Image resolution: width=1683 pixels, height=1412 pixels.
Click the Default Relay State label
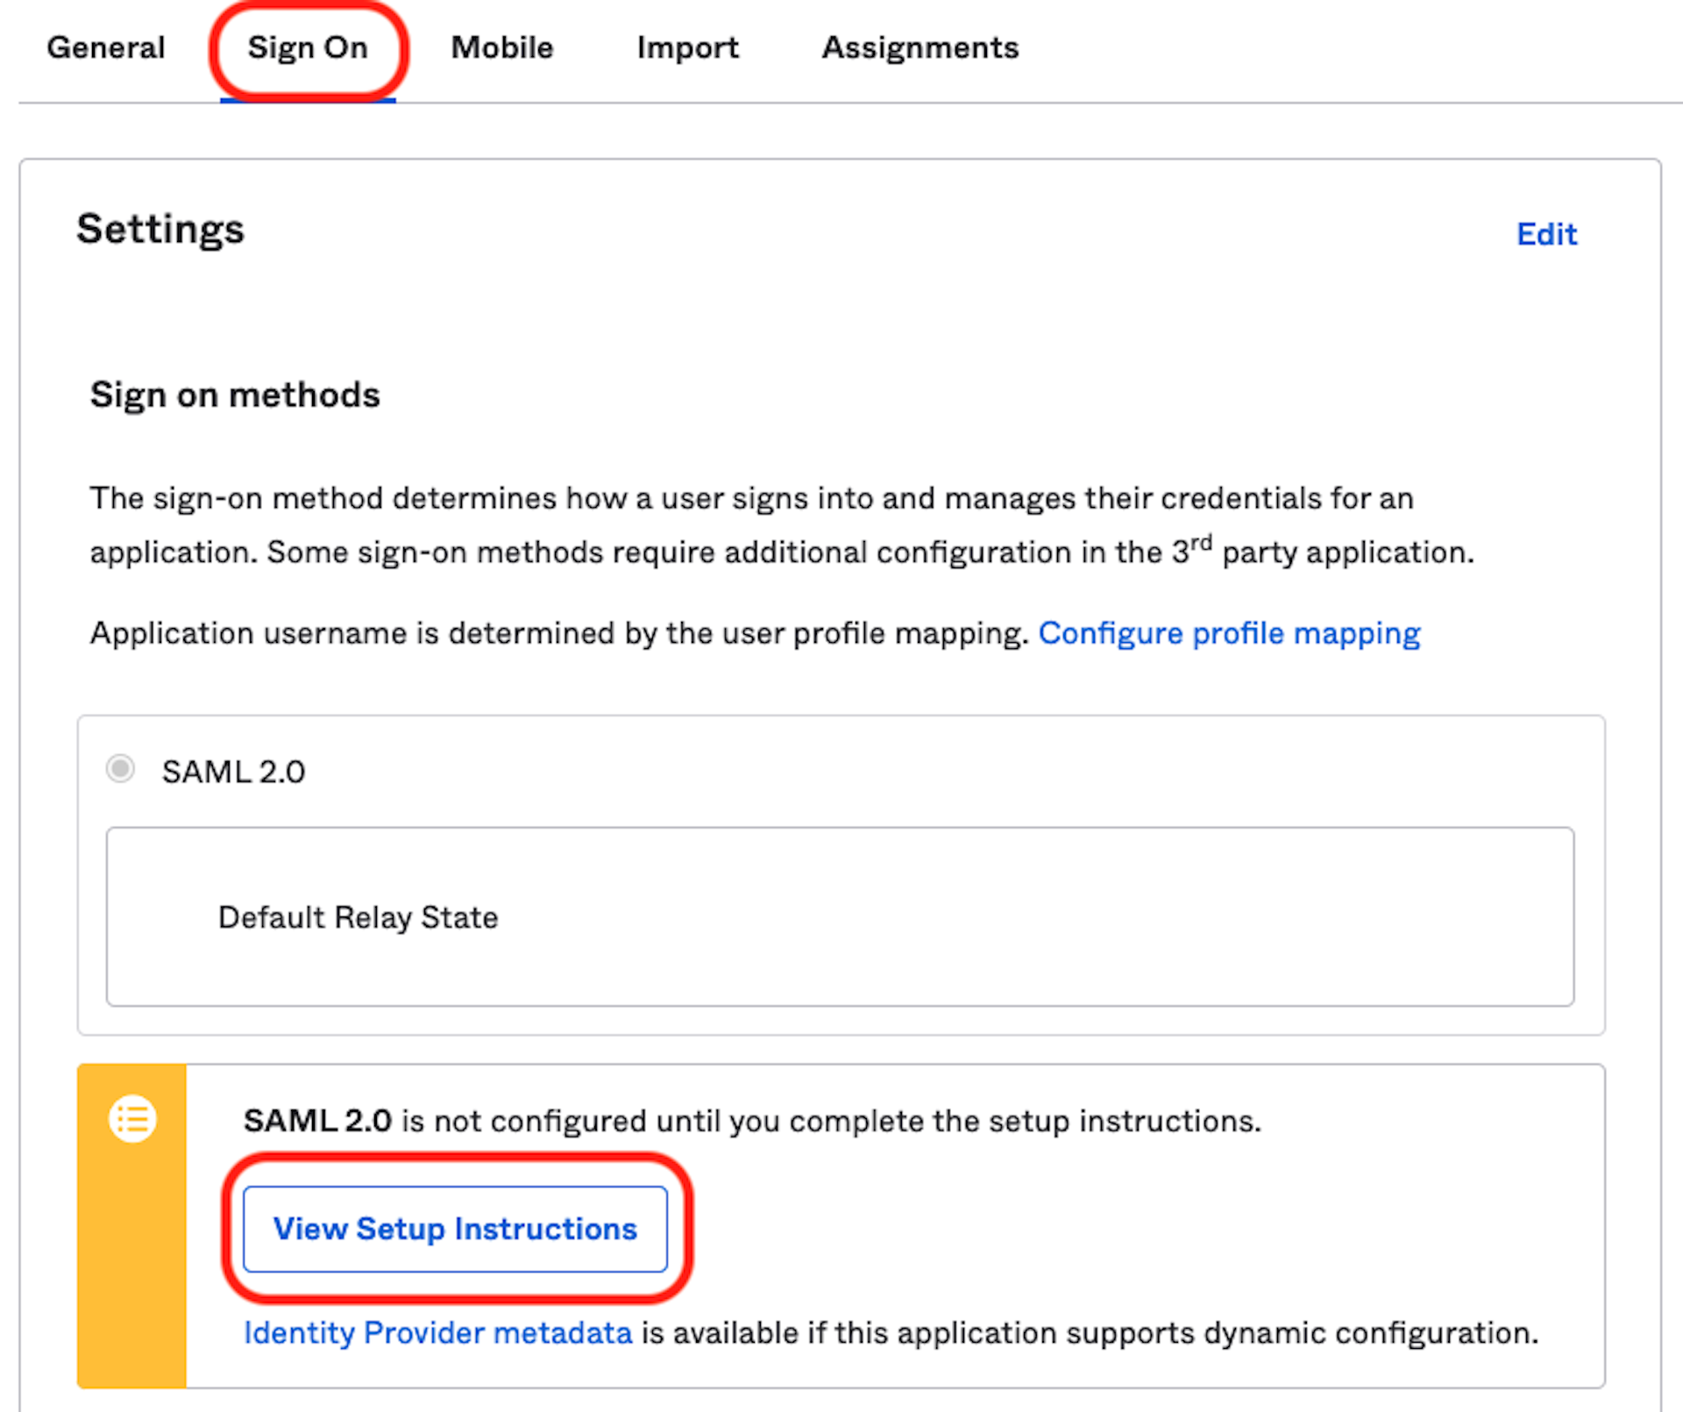pos(358,917)
